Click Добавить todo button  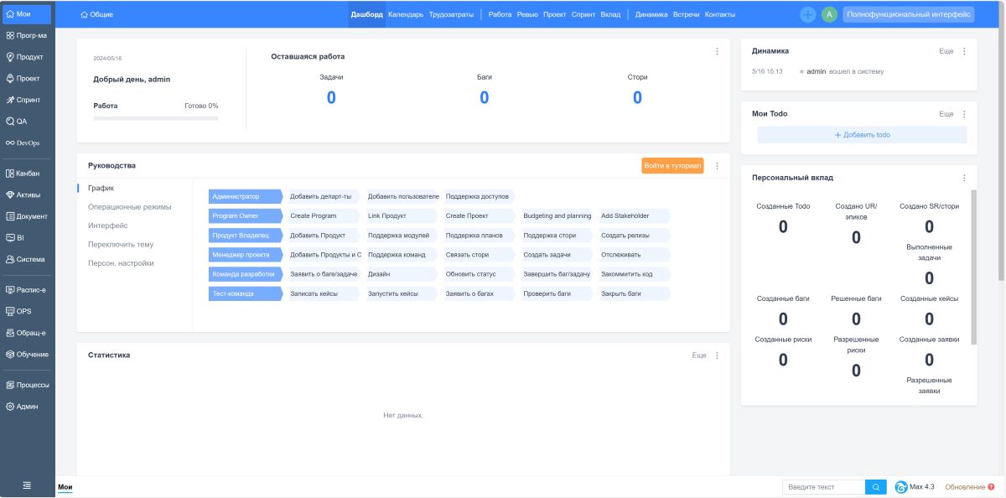(862, 135)
